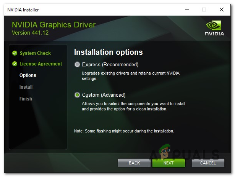Open the System Check step

pyautogui.click(x=35, y=53)
